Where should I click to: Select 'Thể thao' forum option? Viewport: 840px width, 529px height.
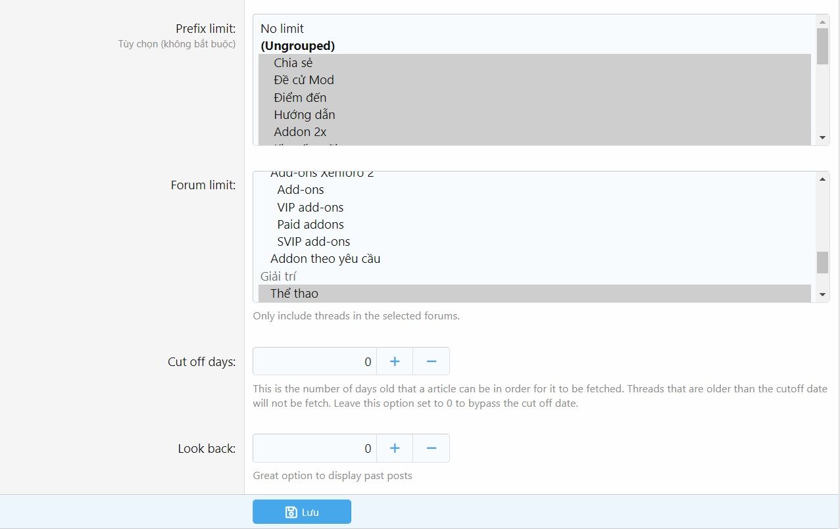coord(294,293)
